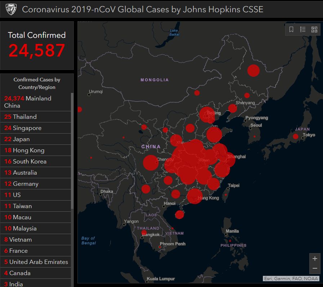Click the case circle near Hong Kong
Screen dimensions: 323x287
[195, 196]
